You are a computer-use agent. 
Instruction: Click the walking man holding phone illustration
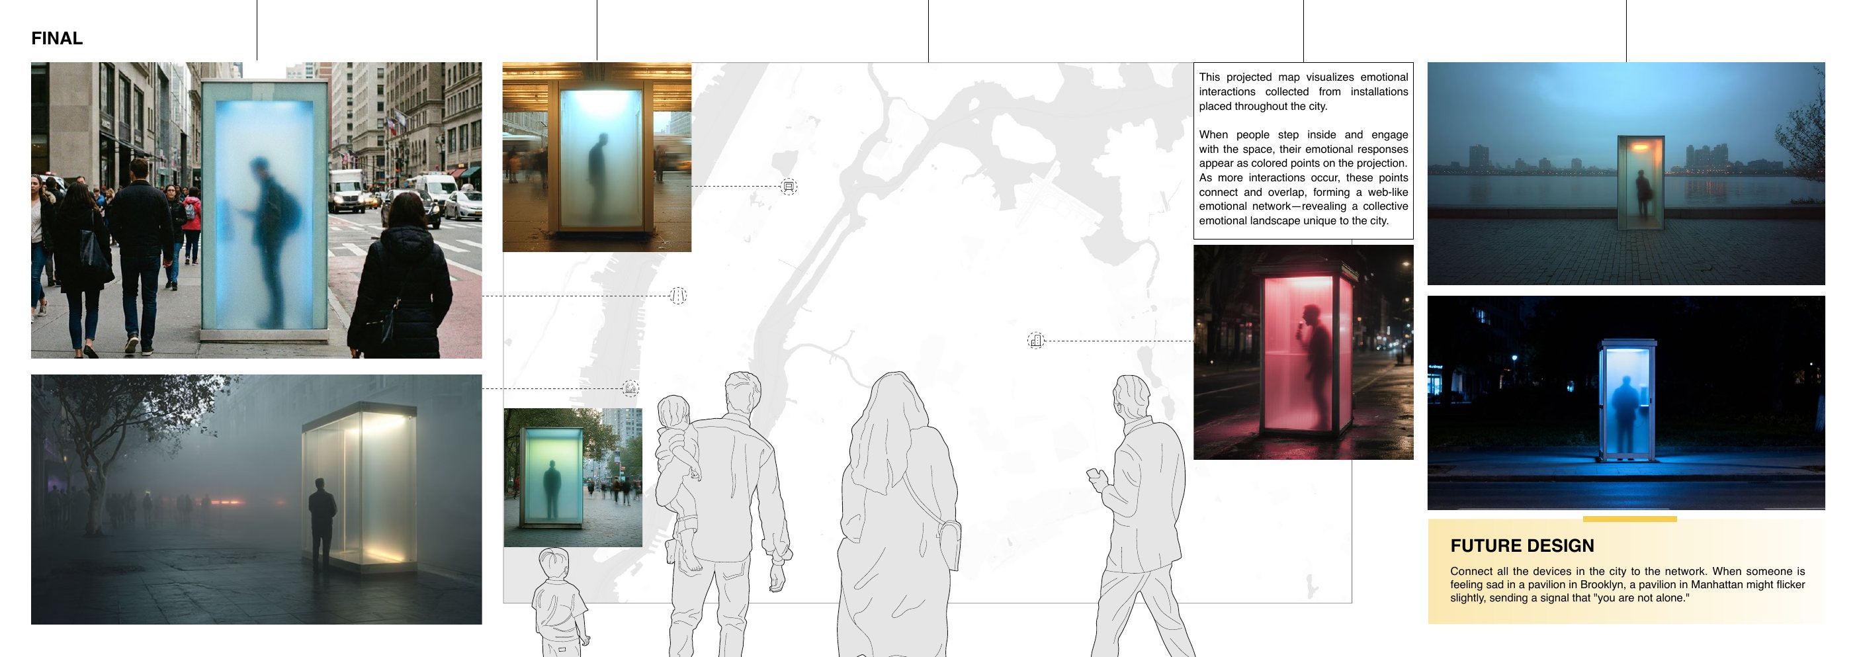click(x=1139, y=515)
